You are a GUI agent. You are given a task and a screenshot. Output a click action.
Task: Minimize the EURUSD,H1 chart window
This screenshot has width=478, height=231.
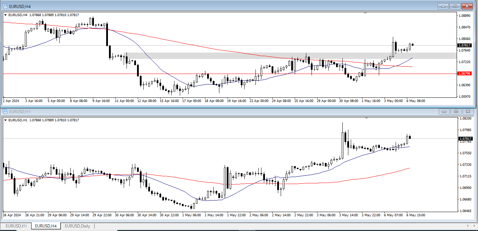pyautogui.click(x=444, y=111)
